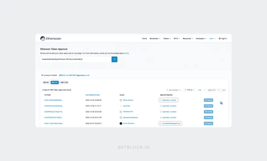Open transaction hash starting 0x96112da1
The image size is (267, 161).
tap(54, 123)
